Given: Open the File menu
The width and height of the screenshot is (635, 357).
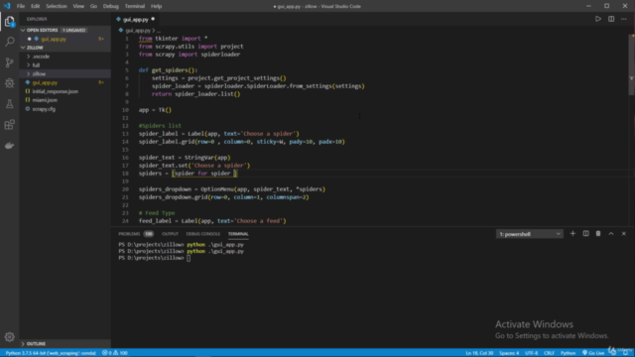Looking at the screenshot, I should coord(21,6).
